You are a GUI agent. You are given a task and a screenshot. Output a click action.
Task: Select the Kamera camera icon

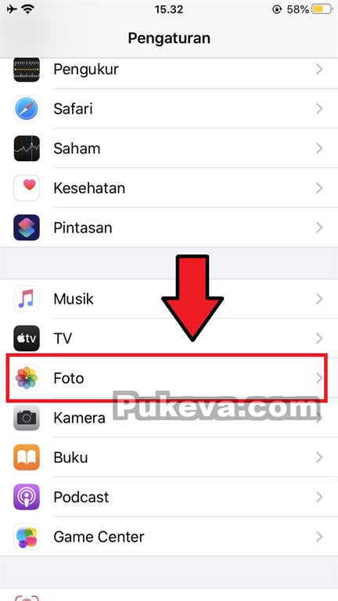[27, 418]
